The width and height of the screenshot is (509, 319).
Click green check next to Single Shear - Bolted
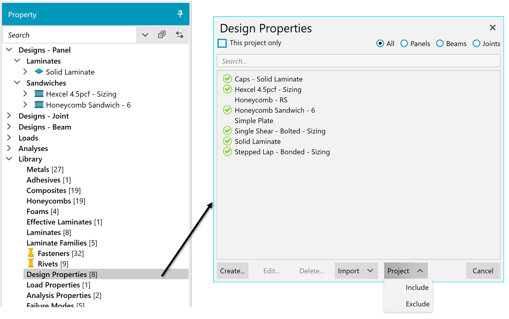(x=227, y=131)
